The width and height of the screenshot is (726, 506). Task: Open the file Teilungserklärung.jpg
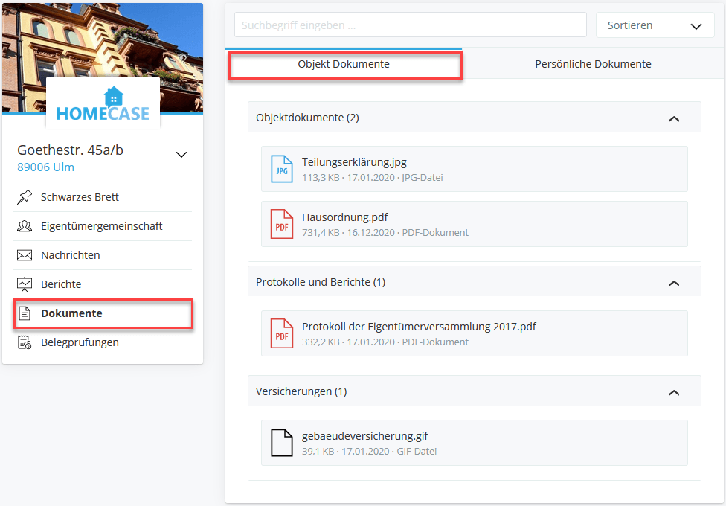[474, 169]
